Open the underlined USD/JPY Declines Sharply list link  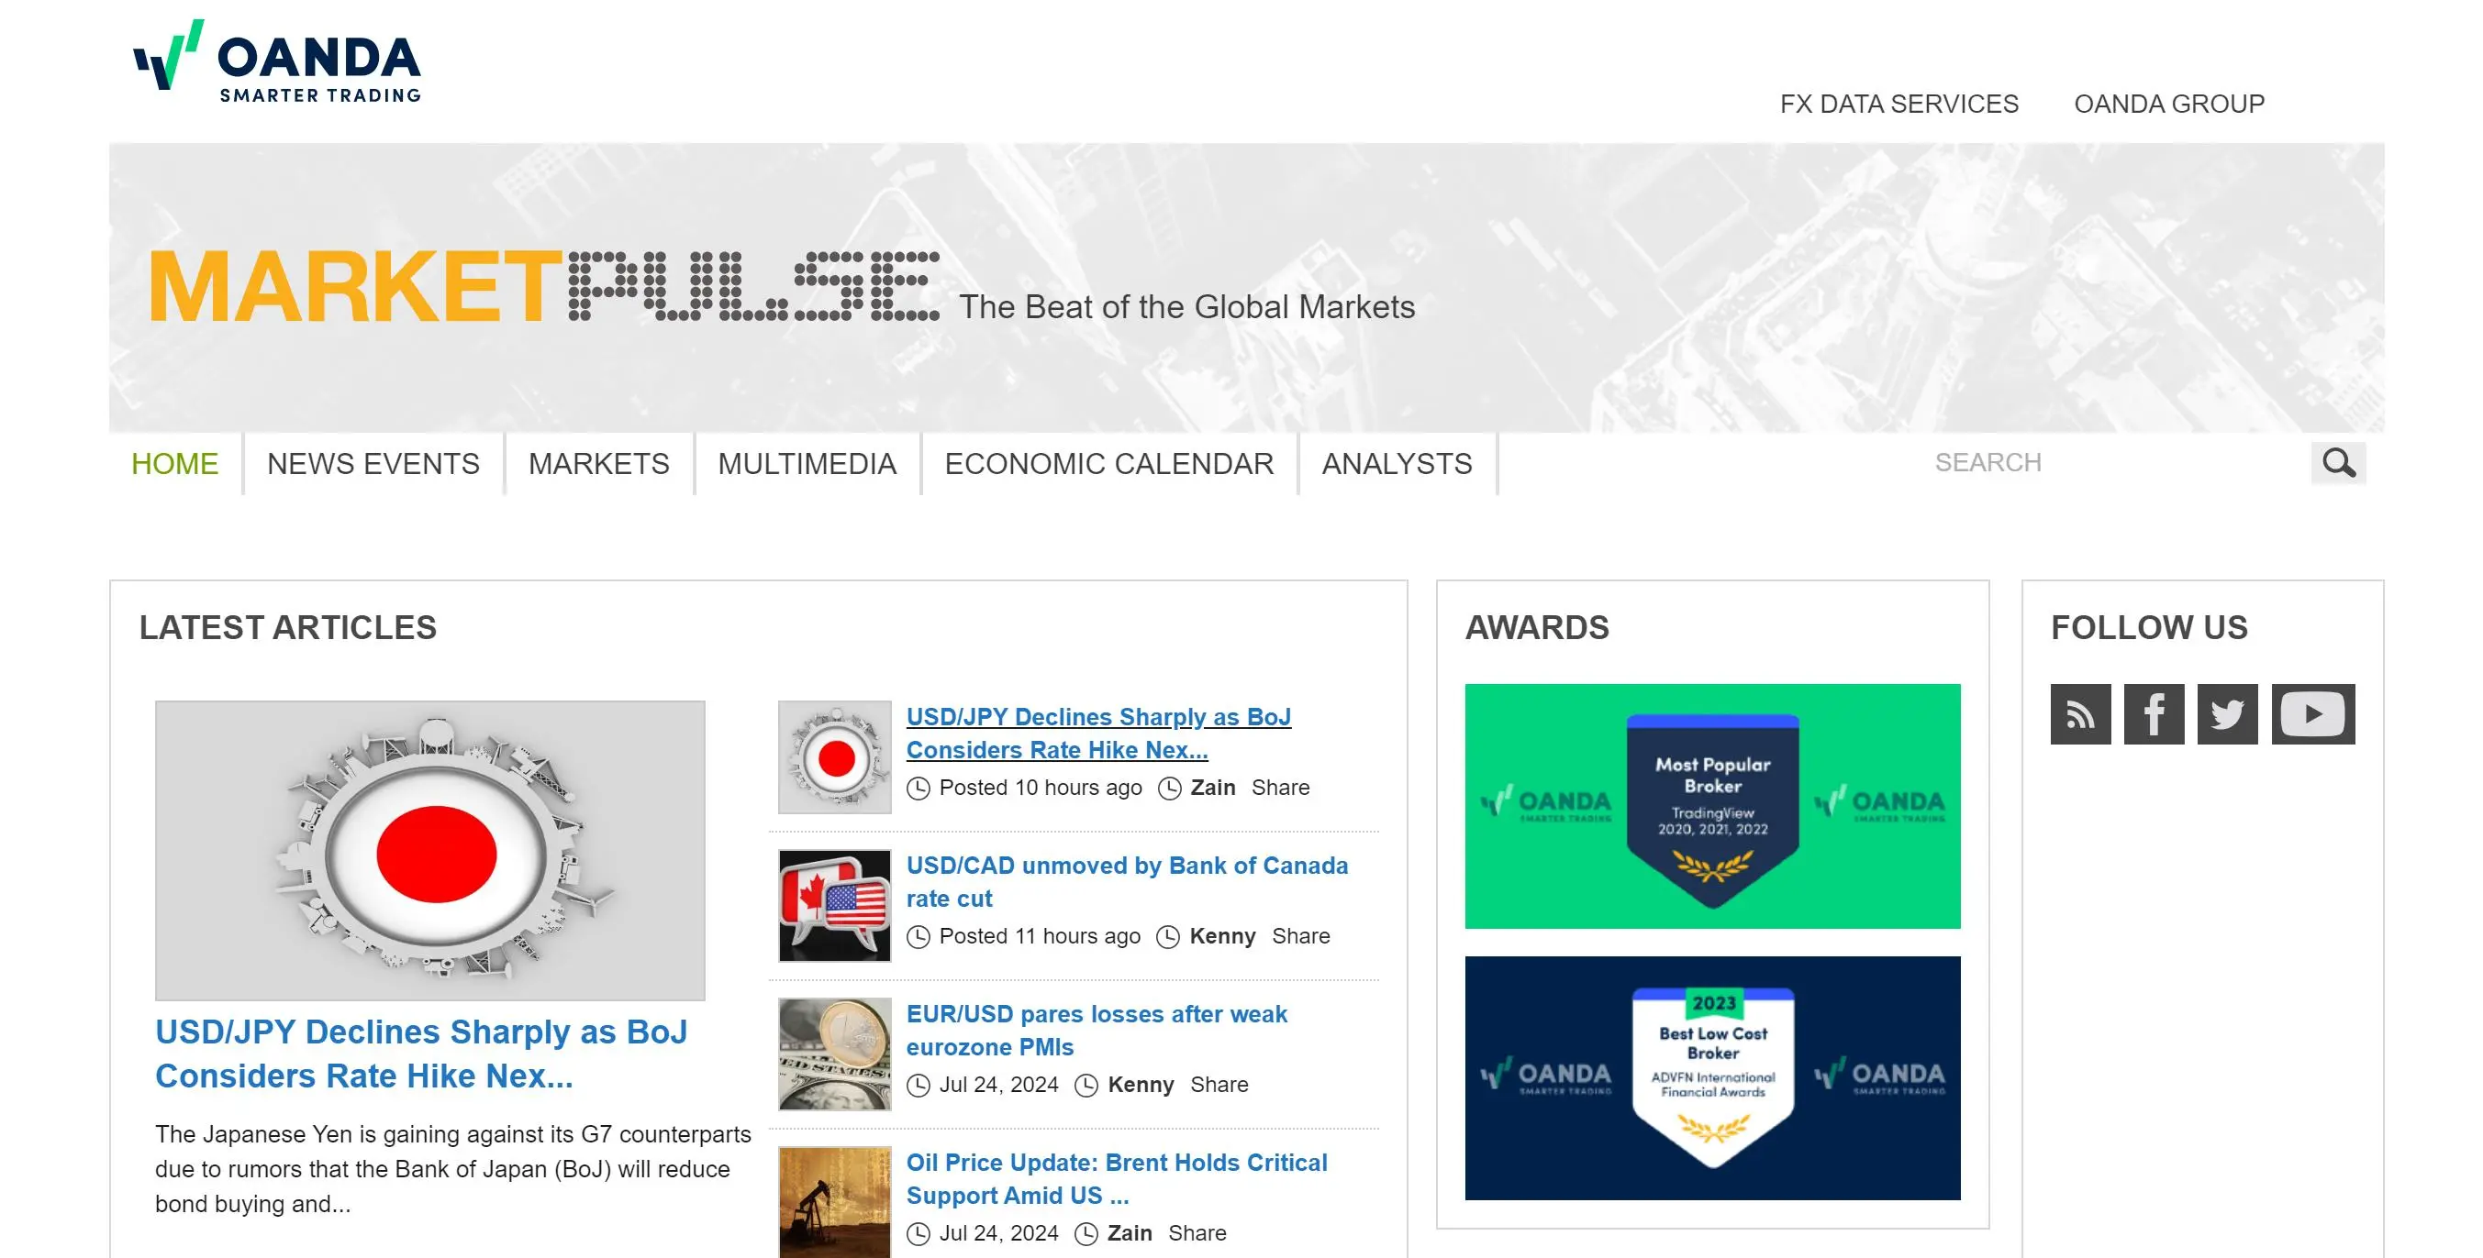click(1097, 734)
